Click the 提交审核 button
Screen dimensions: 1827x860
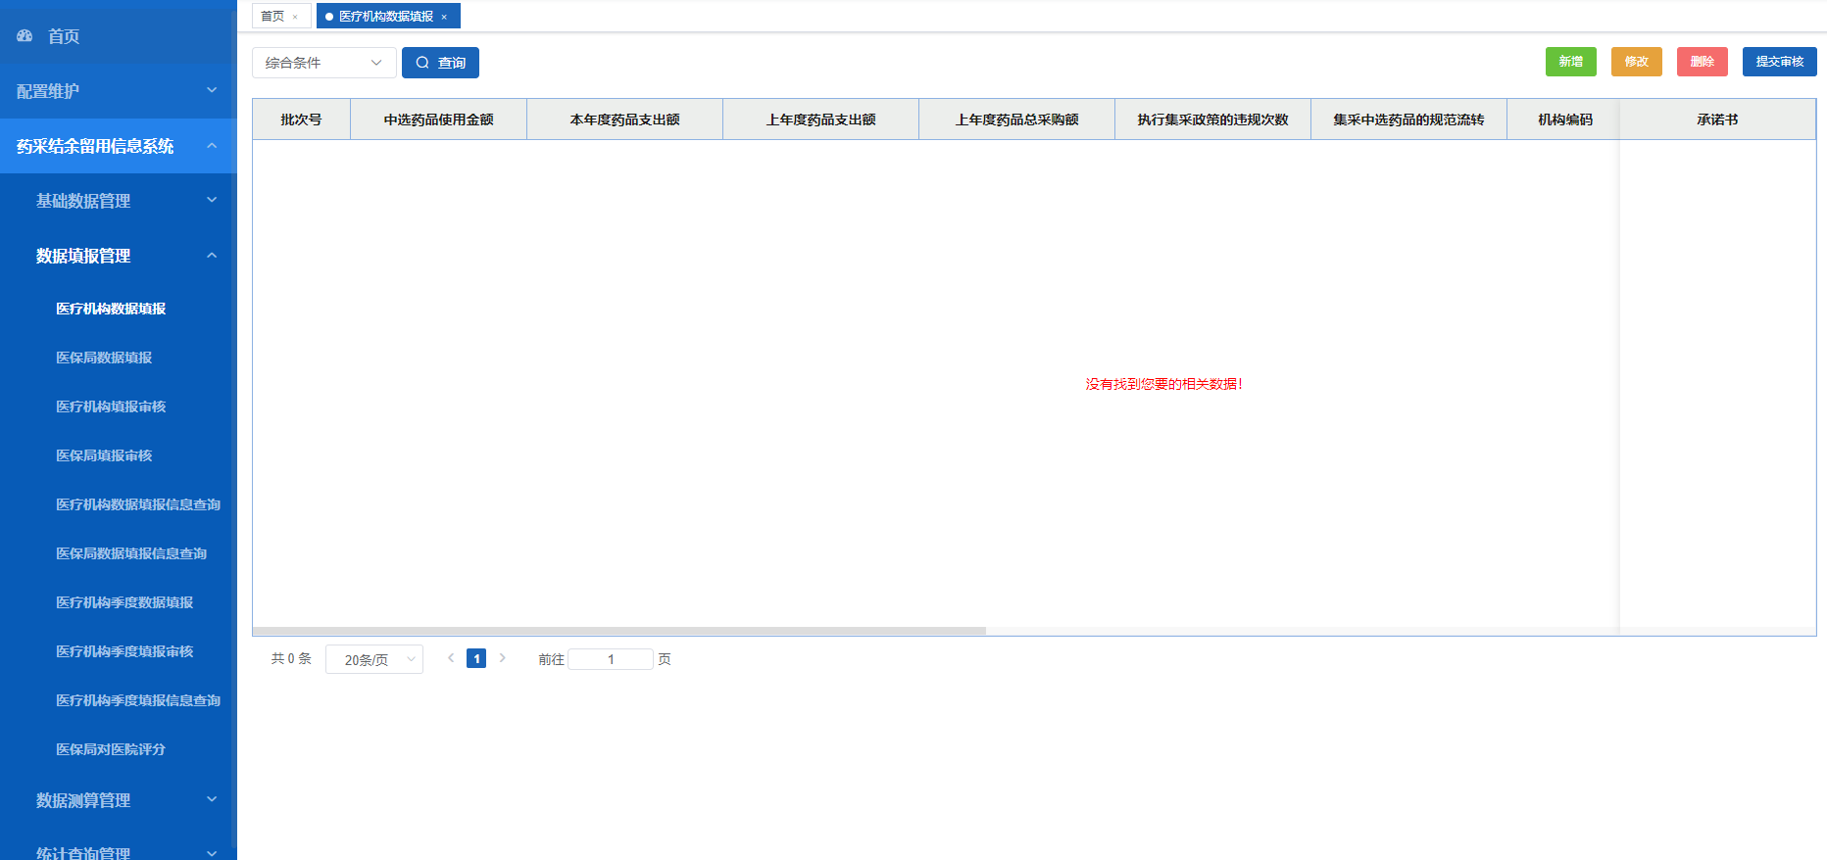pyautogui.click(x=1780, y=62)
